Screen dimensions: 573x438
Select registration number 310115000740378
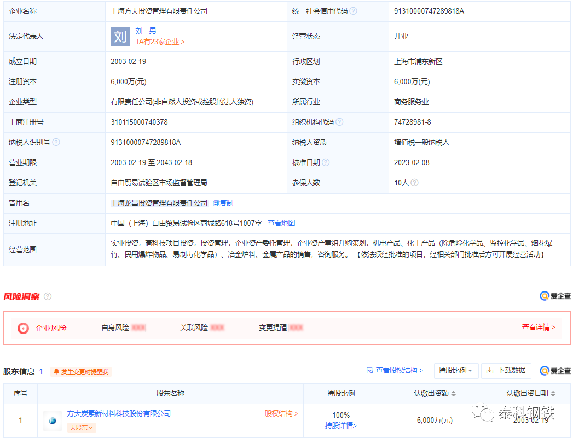[x=139, y=122]
